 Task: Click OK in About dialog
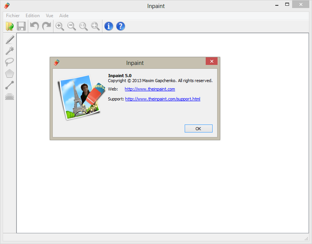198,129
